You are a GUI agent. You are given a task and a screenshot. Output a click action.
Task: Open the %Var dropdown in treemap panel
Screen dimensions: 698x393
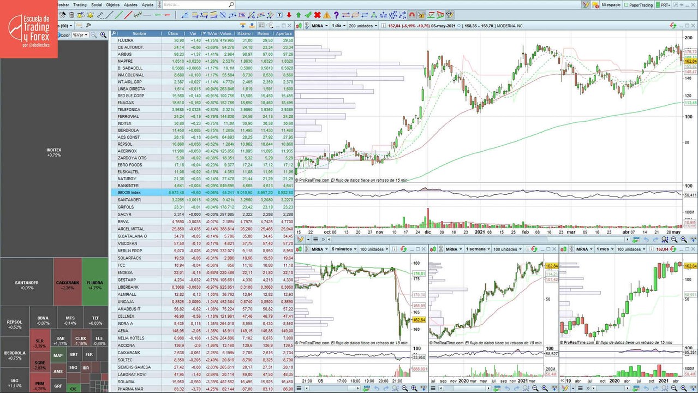[x=81, y=35]
